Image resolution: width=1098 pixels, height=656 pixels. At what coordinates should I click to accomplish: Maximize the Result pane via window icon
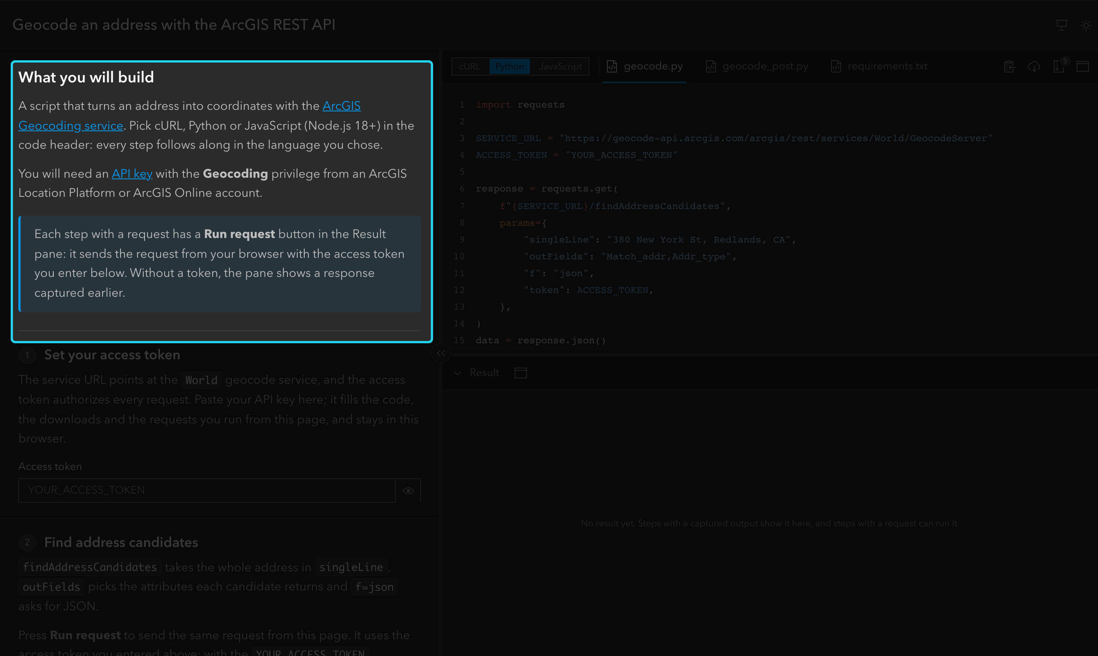pos(520,373)
